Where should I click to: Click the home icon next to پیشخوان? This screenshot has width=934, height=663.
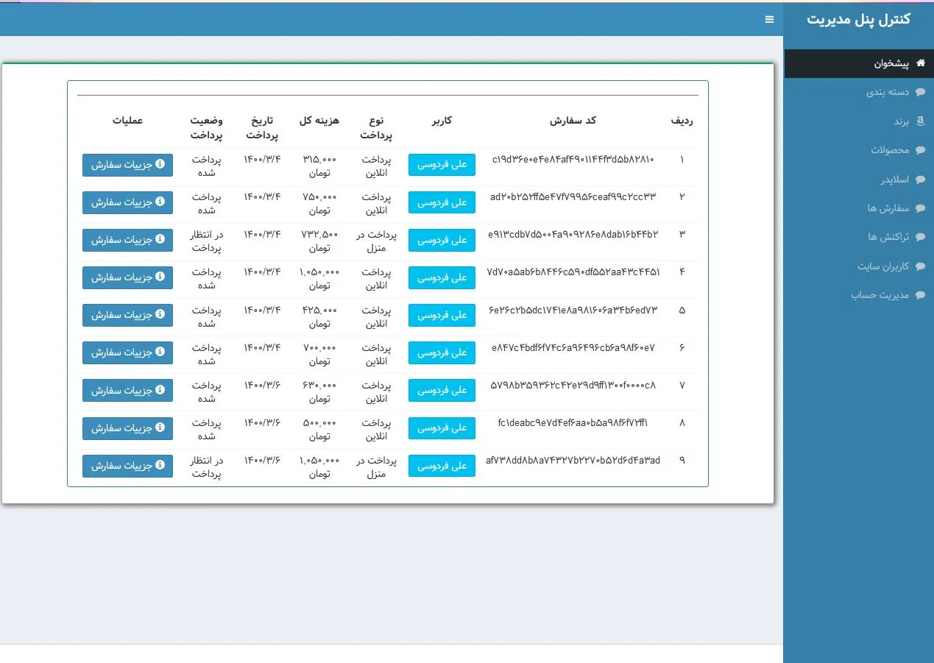920,64
